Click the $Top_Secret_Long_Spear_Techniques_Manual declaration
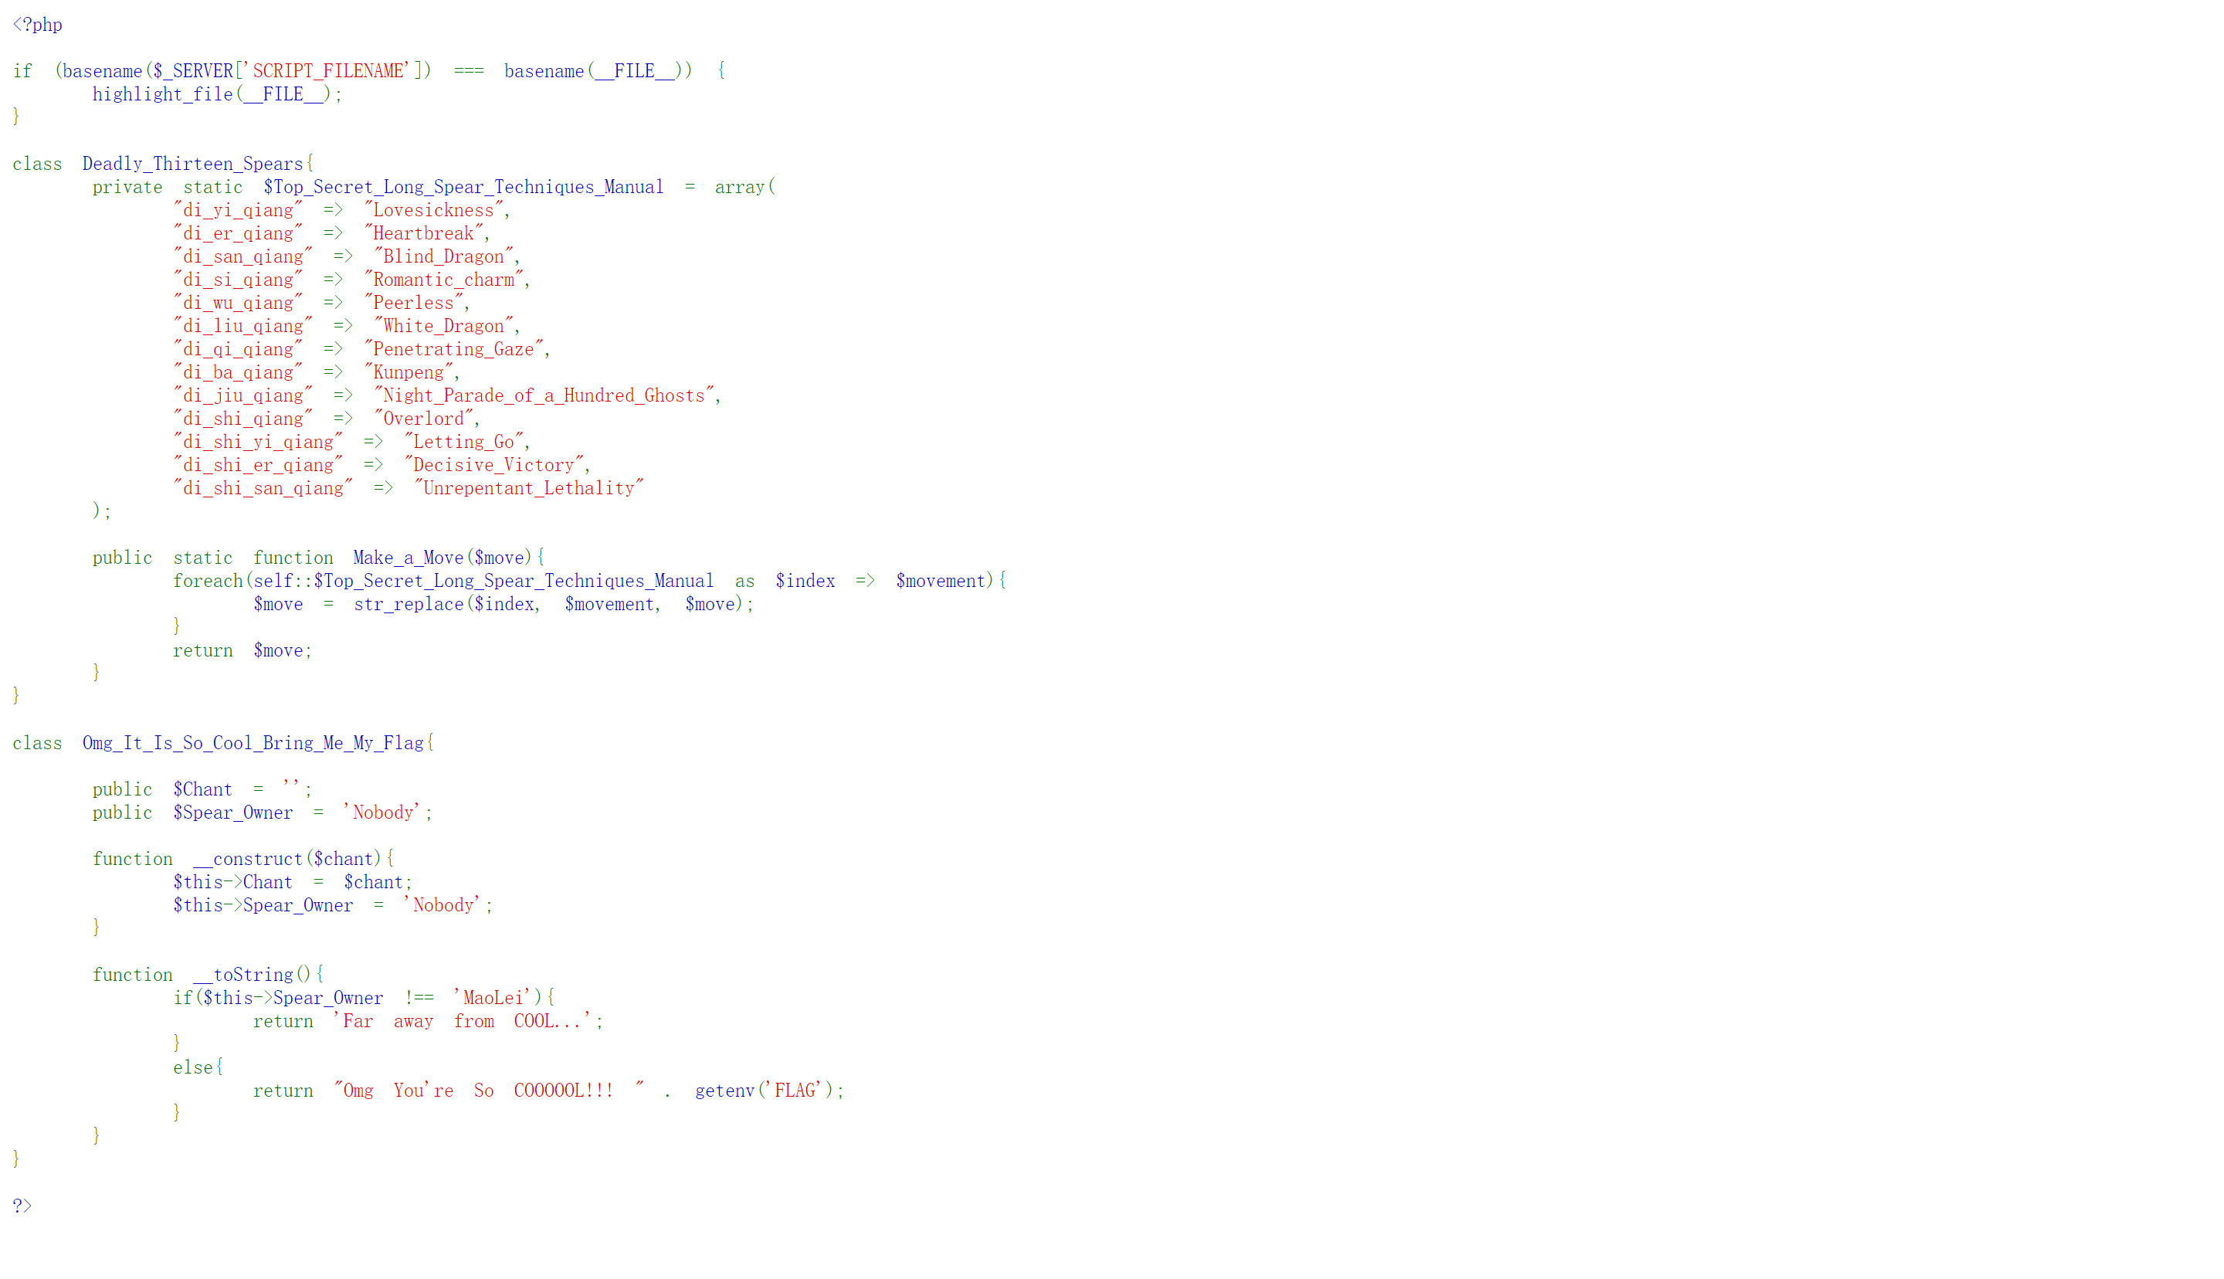The image size is (2224, 1279). [x=463, y=187]
